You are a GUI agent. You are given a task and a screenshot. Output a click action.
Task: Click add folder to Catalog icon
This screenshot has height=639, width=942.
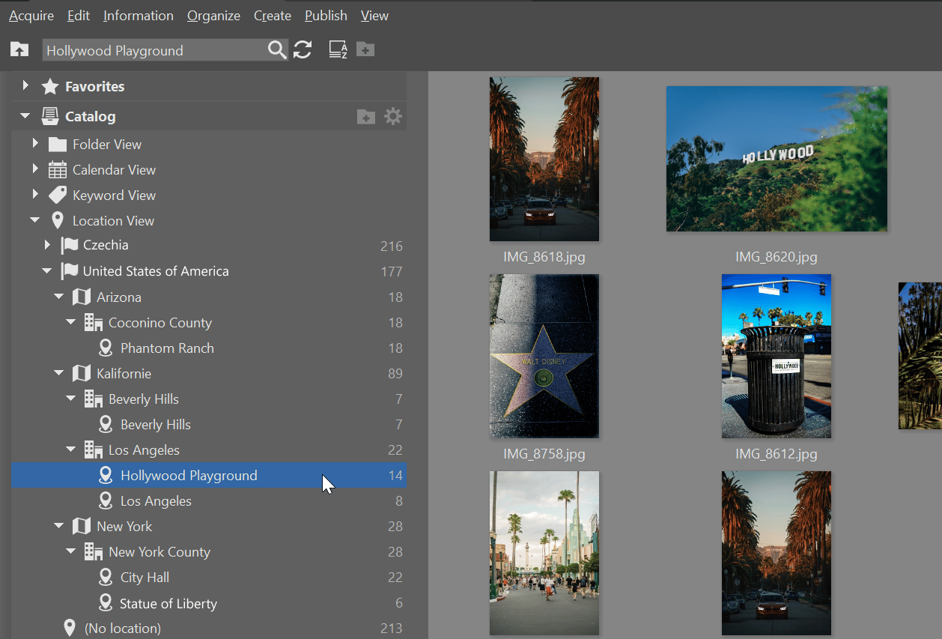point(366,116)
